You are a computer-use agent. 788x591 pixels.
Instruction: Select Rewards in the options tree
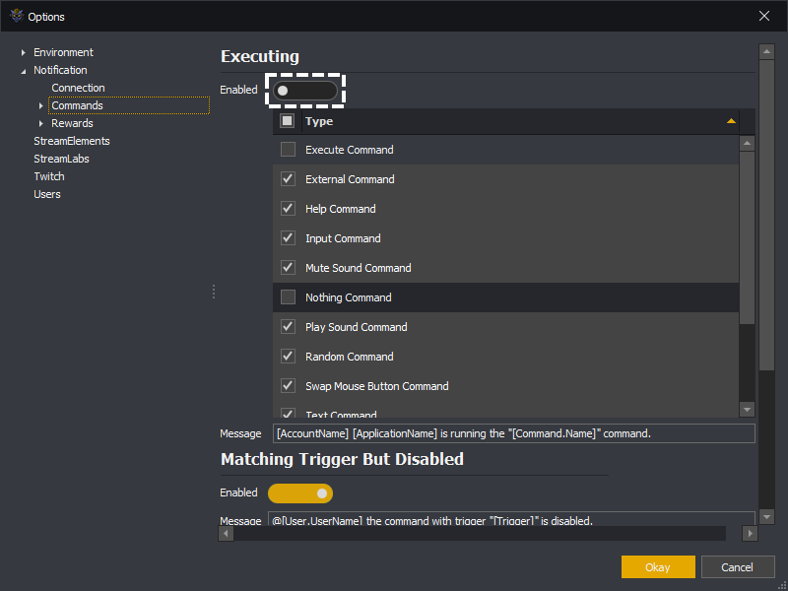tap(72, 123)
